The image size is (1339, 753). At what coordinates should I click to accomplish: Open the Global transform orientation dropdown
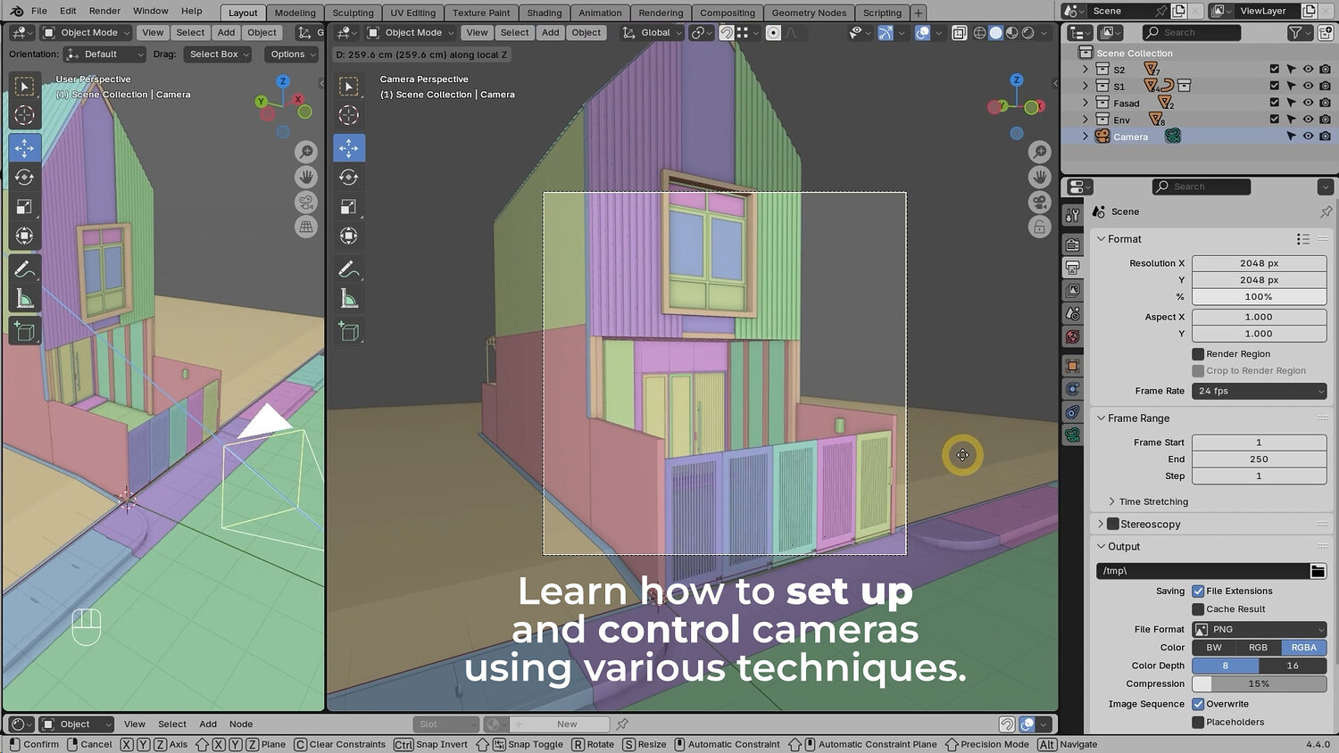tap(652, 33)
